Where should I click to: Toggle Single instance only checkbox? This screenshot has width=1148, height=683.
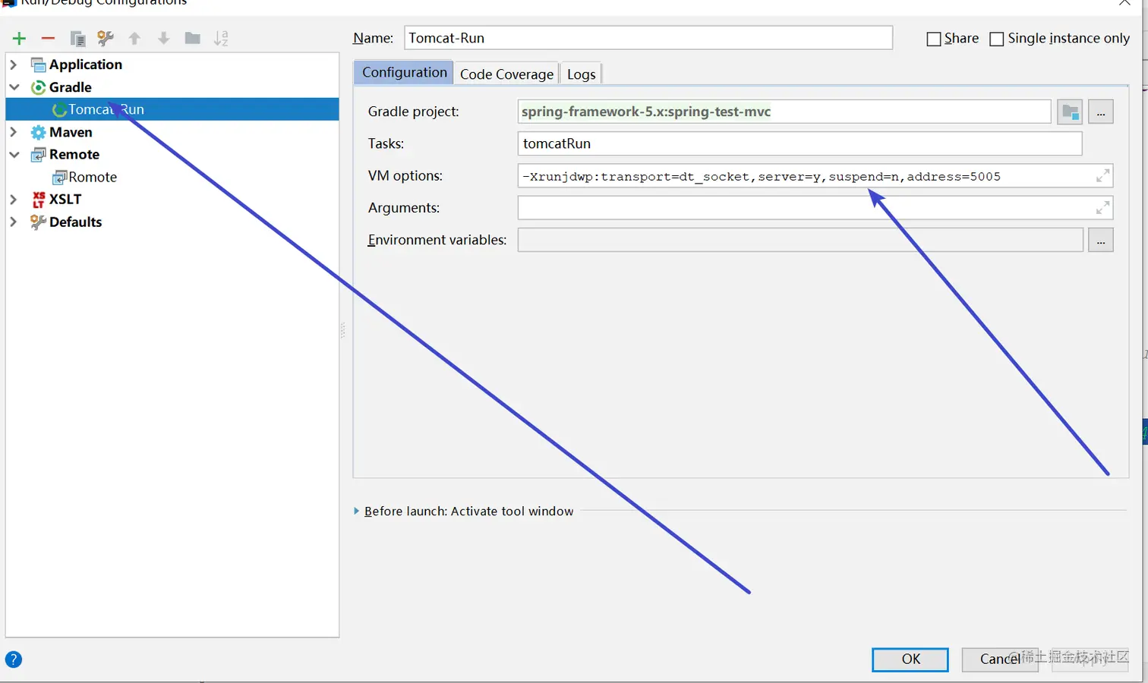click(x=997, y=39)
